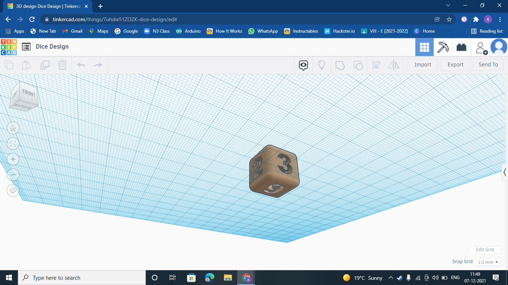Click the Home view button
508x285 pixels.
tap(13, 128)
